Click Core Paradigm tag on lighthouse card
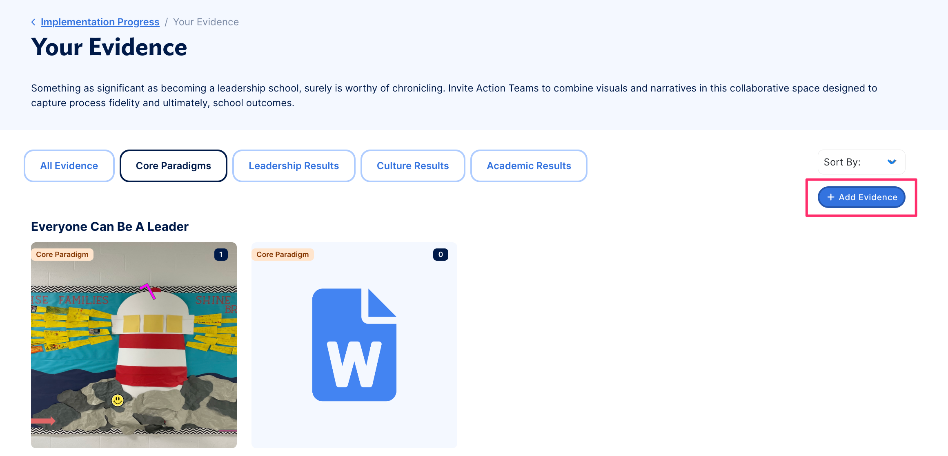Viewport: 948px width, 456px height. click(x=62, y=255)
